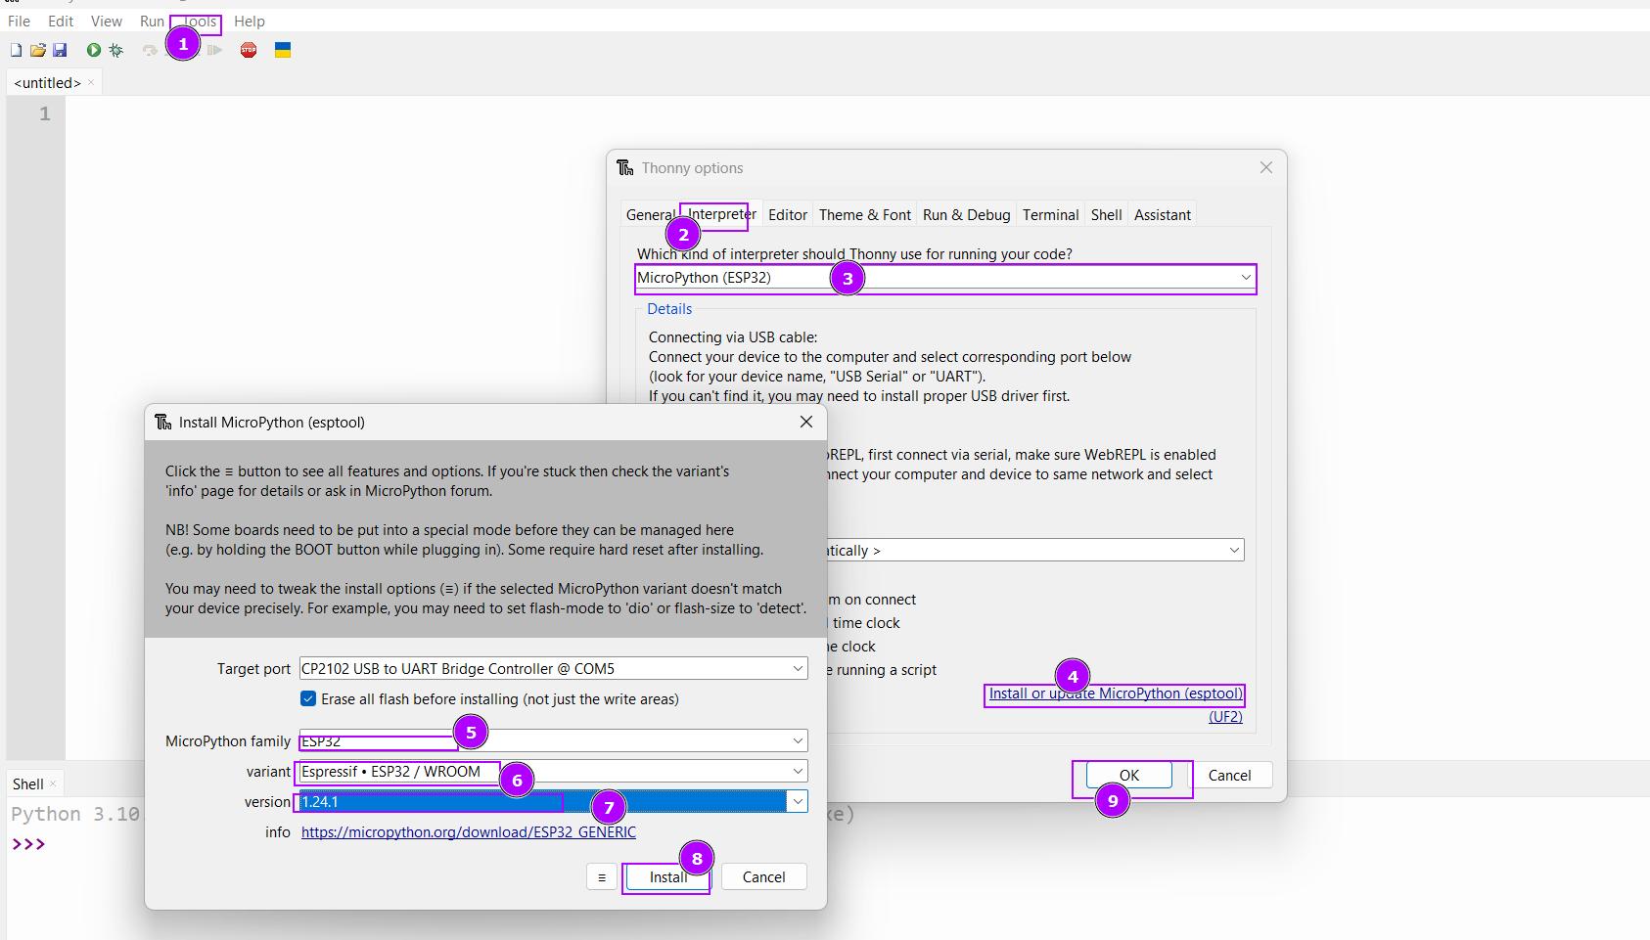Cancel the Install MicroPython dialog

(x=763, y=876)
